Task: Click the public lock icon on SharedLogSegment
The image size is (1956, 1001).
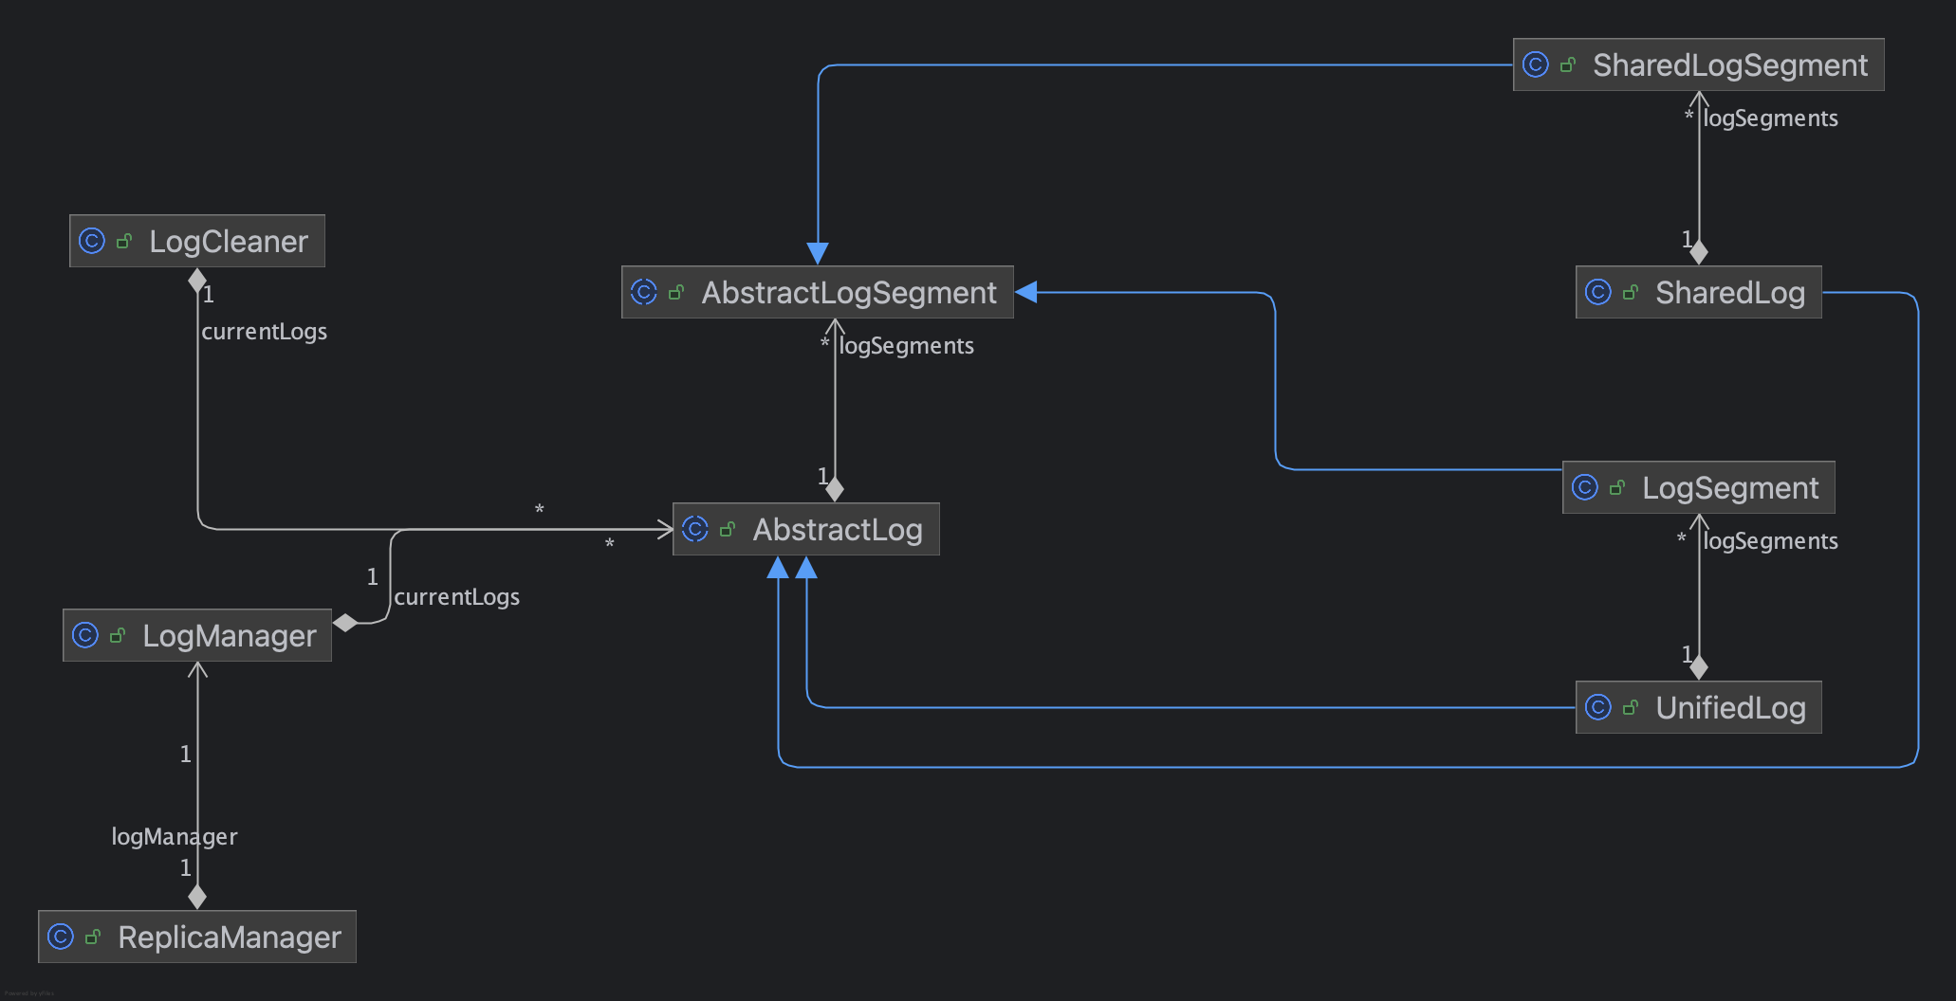Action: click(x=1568, y=64)
